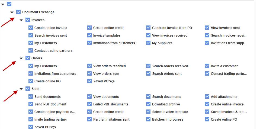Collapse the Send section arrow

tap(21, 89)
